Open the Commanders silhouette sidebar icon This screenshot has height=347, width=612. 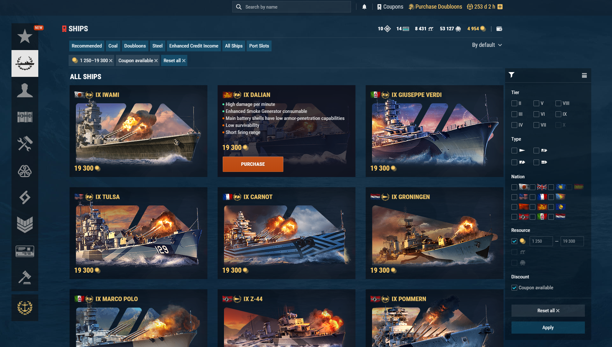pos(25,90)
